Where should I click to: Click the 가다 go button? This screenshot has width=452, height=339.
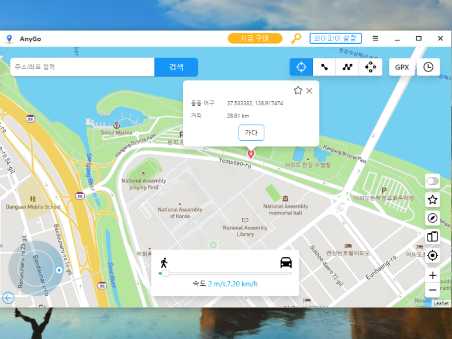251,133
